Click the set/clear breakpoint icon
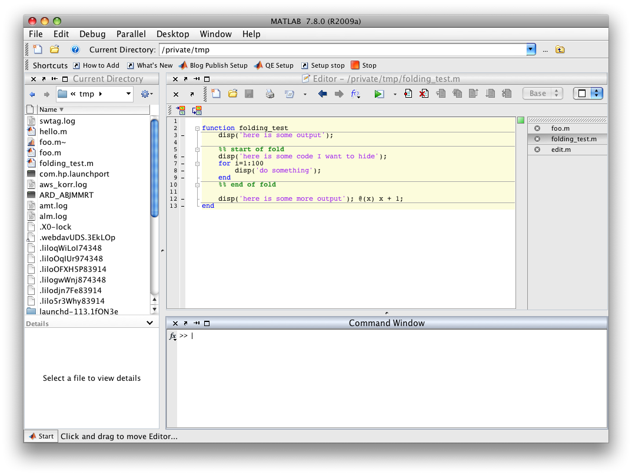This screenshot has width=632, height=475. coord(408,94)
